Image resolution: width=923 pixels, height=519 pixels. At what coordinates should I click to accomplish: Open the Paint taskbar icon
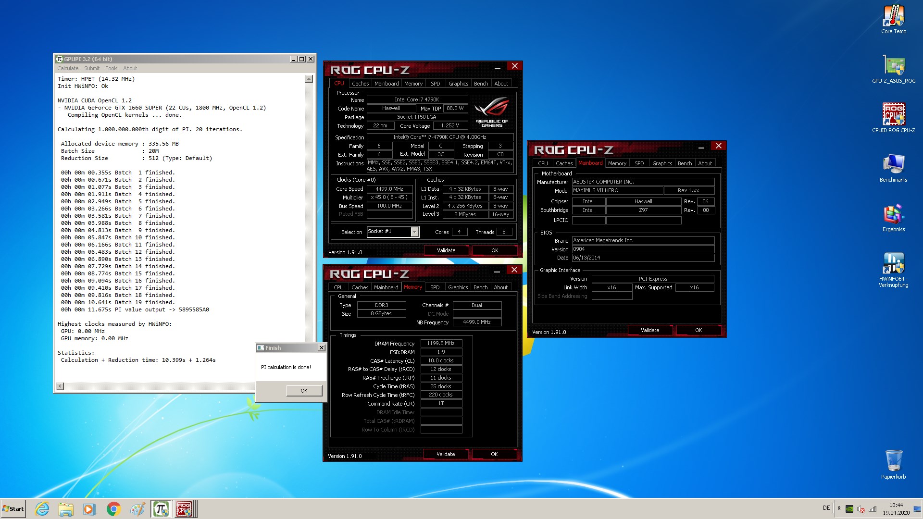click(x=137, y=509)
